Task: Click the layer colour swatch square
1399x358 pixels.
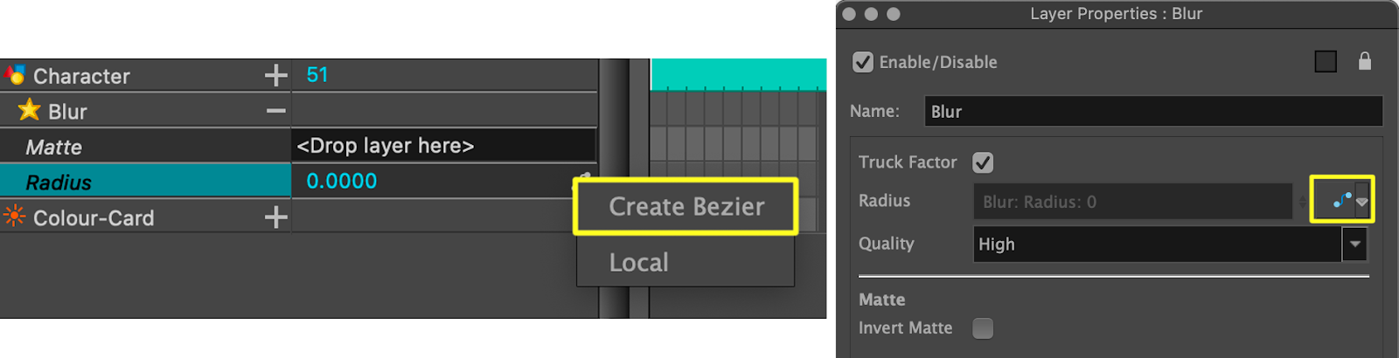Action: [1326, 61]
